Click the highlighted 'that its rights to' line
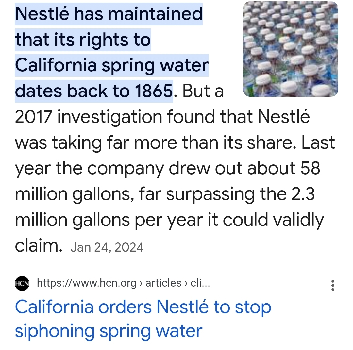Screen dimensions: 353x350 [x=83, y=40]
